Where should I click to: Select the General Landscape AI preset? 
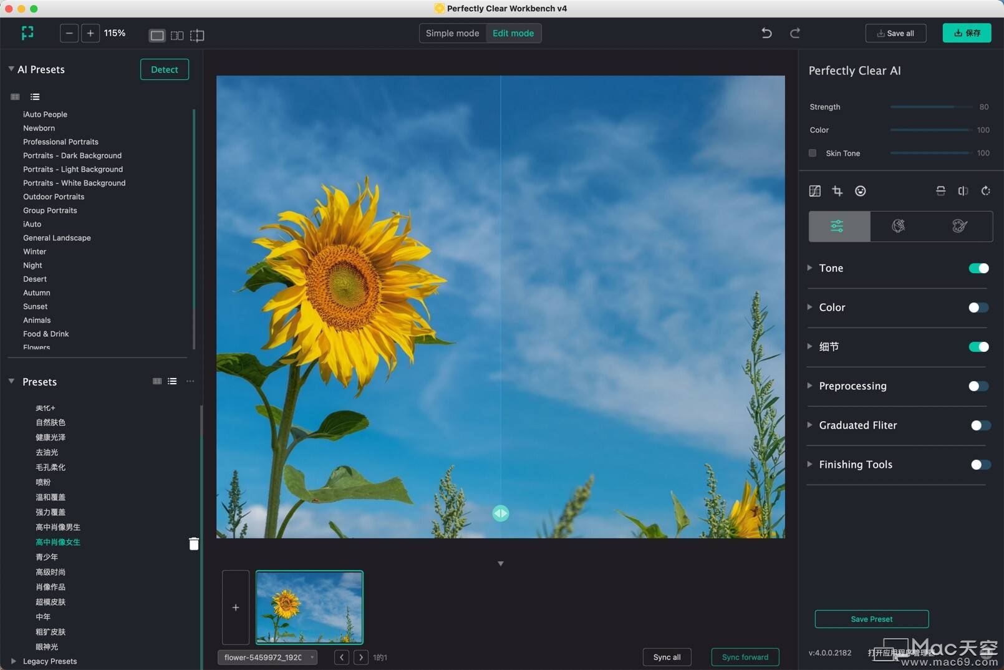click(57, 238)
